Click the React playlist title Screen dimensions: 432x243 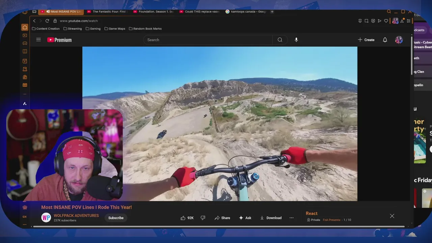[x=312, y=213]
